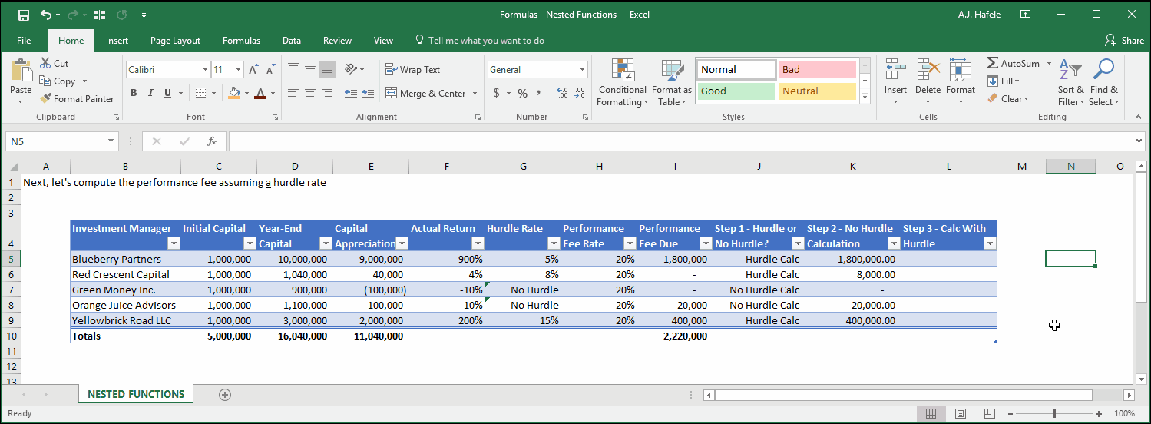Align text left
Screen dimensions: 1151x424
click(x=293, y=93)
